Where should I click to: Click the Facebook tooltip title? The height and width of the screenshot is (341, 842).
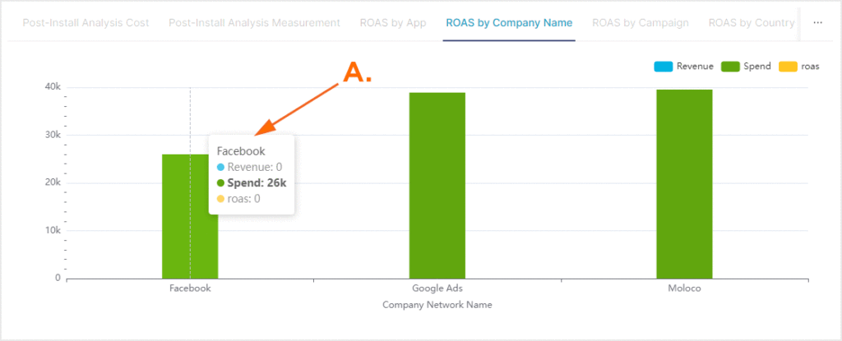[241, 151]
